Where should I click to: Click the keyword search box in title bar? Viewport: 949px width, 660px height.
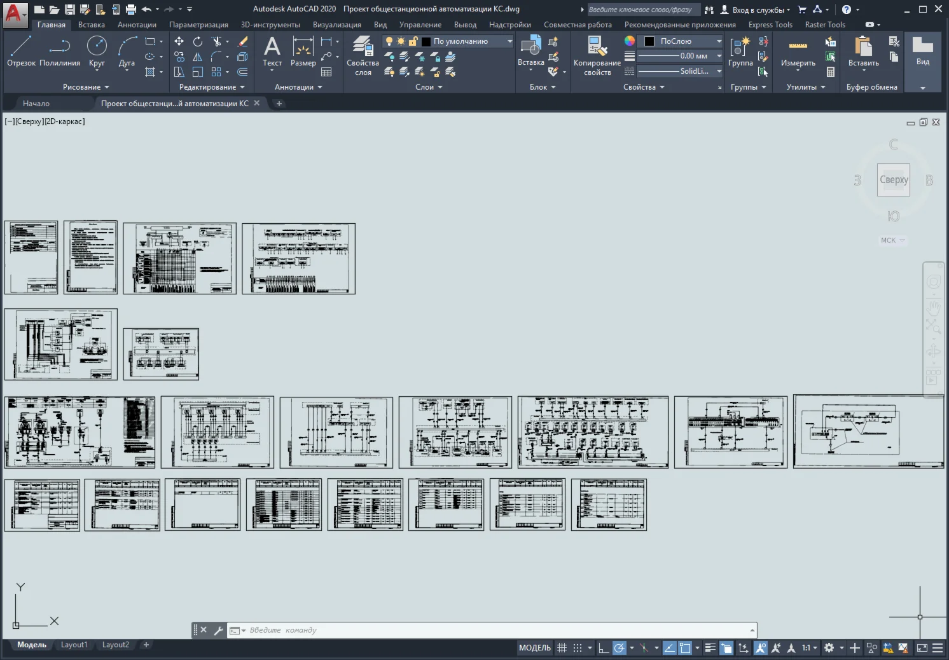(642, 10)
